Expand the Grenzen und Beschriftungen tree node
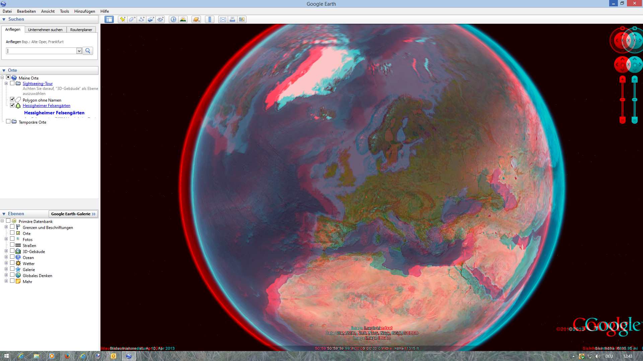Image resolution: width=643 pixels, height=361 pixels. coord(6,227)
